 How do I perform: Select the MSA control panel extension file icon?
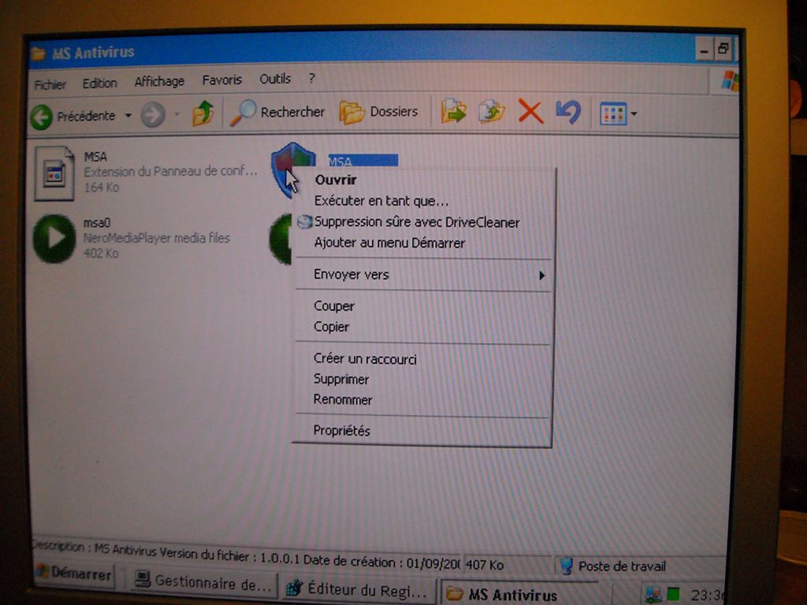pos(54,173)
